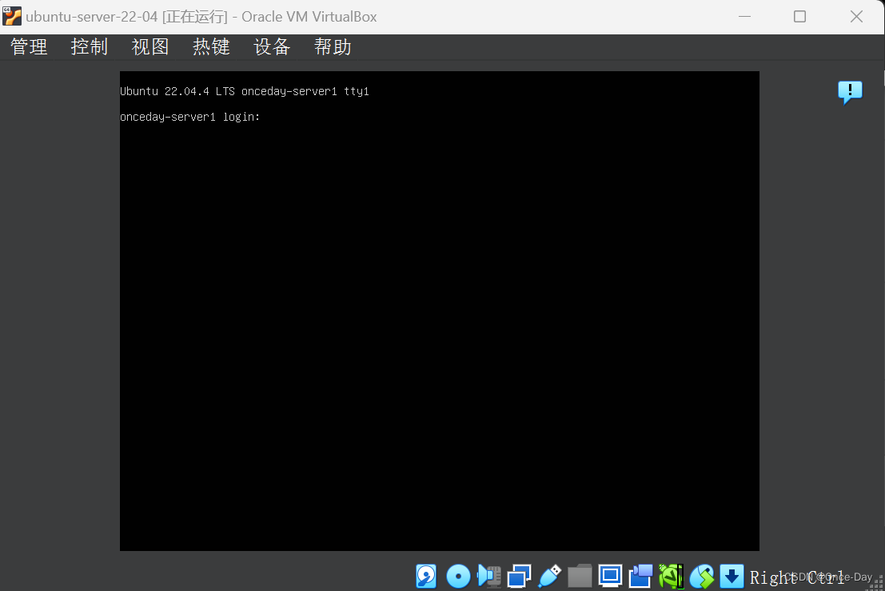
Task: Open the 控制 menu
Action: (x=90, y=47)
